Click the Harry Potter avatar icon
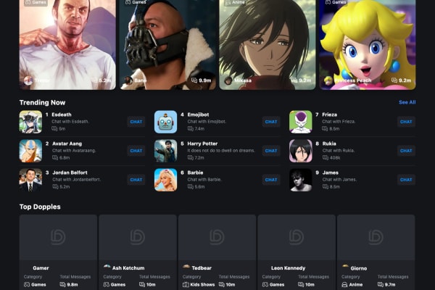Screen dimensions: 435x290 [x=165, y=151]
